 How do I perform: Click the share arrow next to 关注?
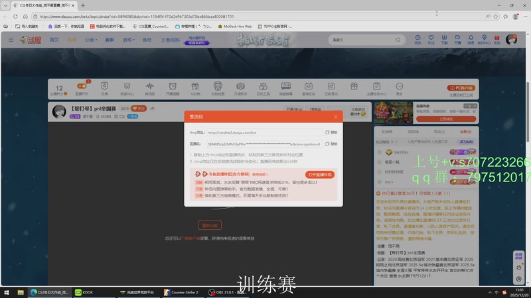click(153, 109)
